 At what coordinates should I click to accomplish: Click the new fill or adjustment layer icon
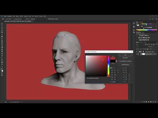(x=148, y=102)
